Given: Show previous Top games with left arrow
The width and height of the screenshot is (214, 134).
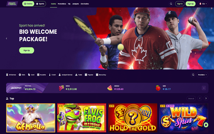Looking at the screenshot, I should click(x=200, y=98).
